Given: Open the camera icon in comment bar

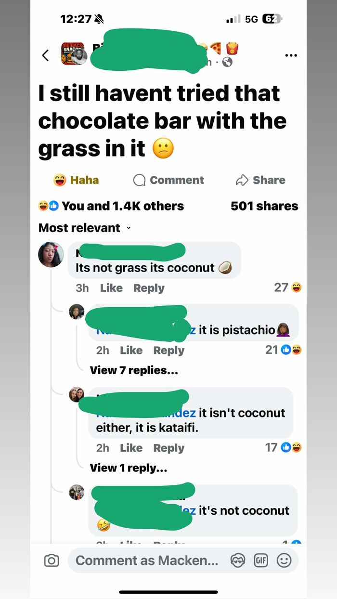Looking at the screenshot, I should pos(52,560).
